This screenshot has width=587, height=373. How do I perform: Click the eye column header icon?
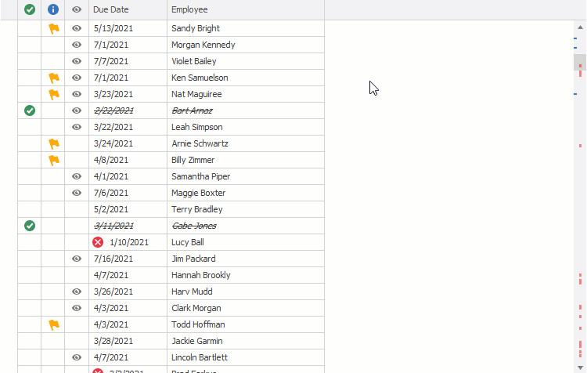click(77, 9)
